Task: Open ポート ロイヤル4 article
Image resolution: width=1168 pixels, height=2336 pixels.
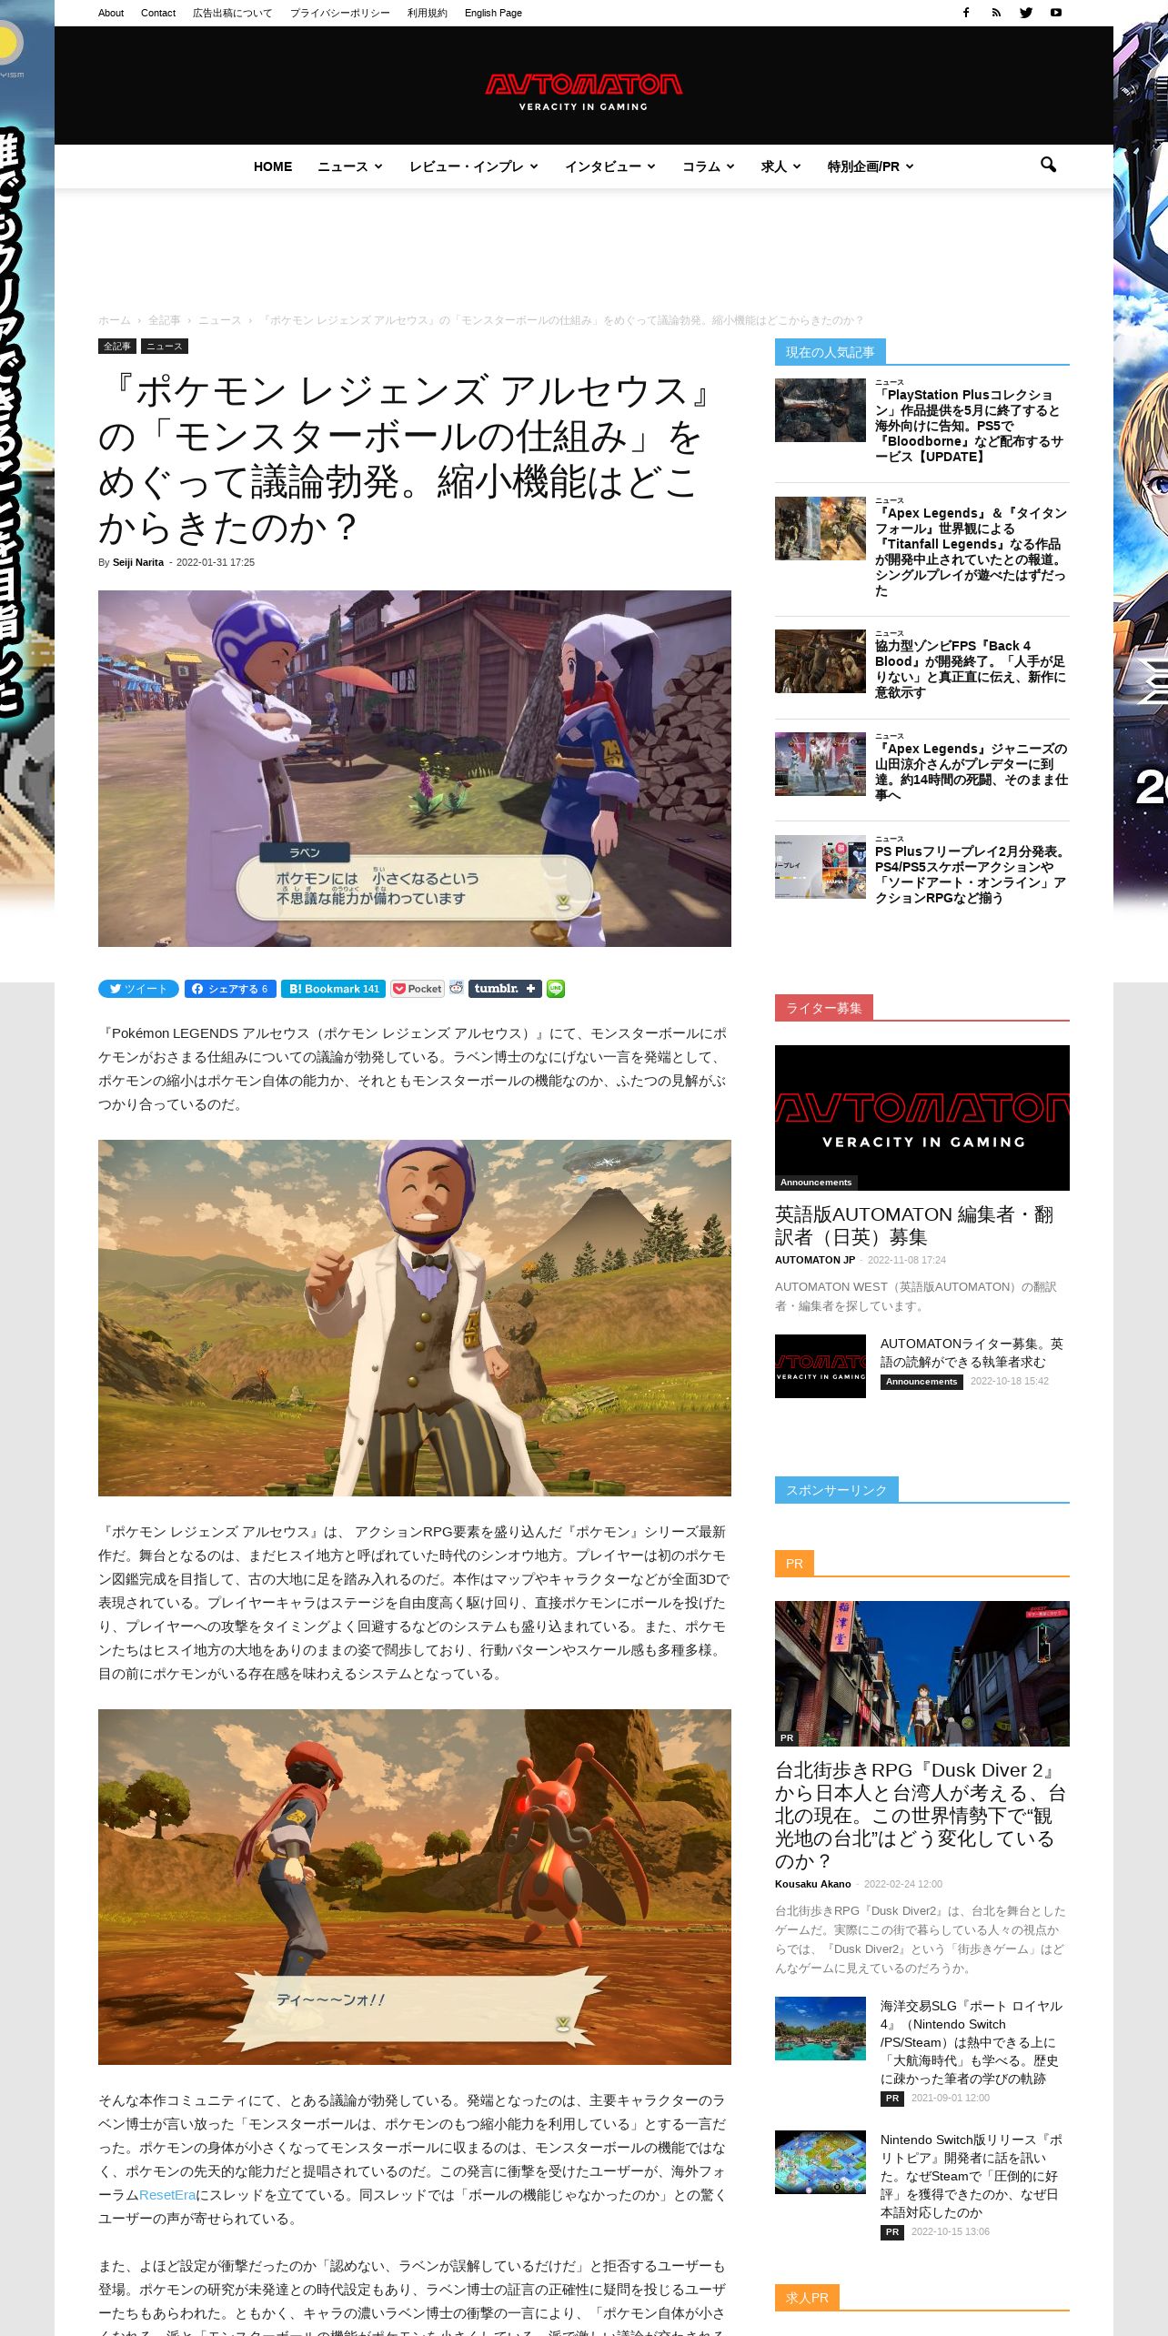Action: (971, 2042)
